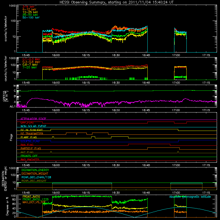Select the red 3-6 keV legend label
The width and height of the screenshot is (220, 220).
pos(28,7)
